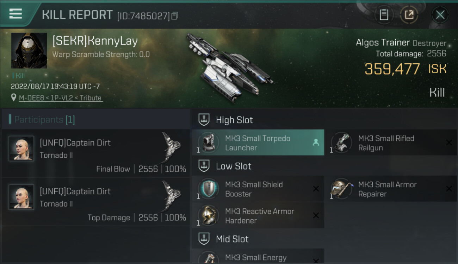Select the MK3 Small Torpedo Launcher module
This screenshot has width=458, height=264.
click(258, 143)
